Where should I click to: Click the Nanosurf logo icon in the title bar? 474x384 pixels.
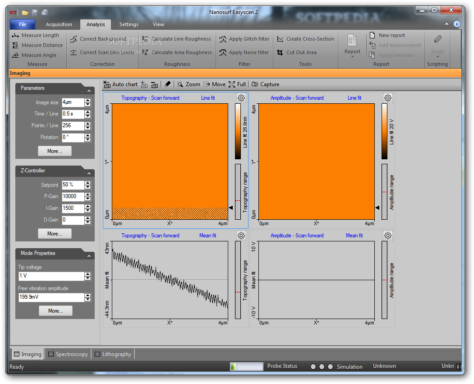click(x=13, y=13)
